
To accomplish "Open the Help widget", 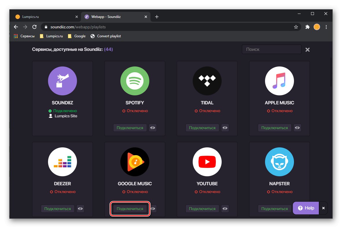I will tap(306, 208).
